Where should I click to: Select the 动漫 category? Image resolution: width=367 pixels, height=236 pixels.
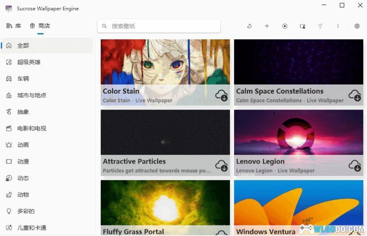(47, 162)
